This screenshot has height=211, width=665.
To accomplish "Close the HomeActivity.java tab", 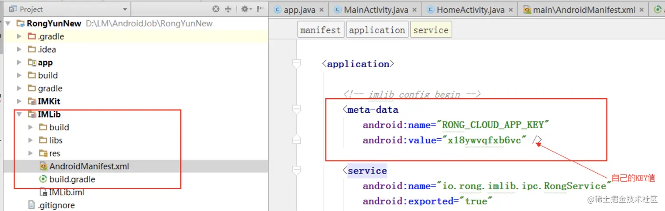I will 511,10.
